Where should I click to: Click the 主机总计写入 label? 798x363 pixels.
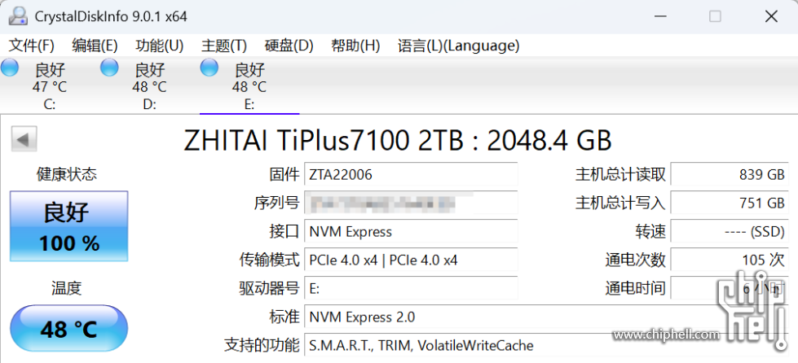[x=620, y=203]
